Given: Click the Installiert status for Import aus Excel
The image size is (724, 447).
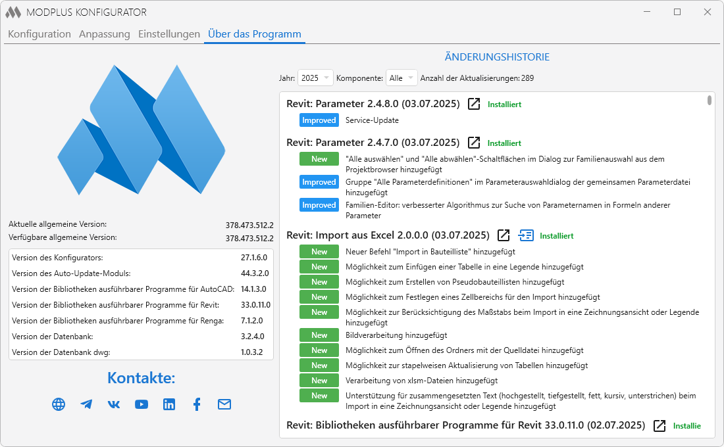Looking at the screenshot, I should coord(556,236).
